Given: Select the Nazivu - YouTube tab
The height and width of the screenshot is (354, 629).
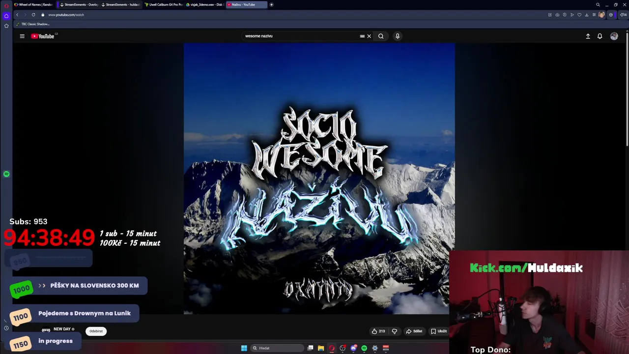Looking at the screenshot, I should [246, 4].
